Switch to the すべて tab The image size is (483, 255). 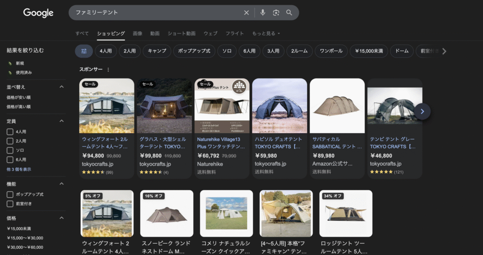pyautogui.click(x=82, y=33)
